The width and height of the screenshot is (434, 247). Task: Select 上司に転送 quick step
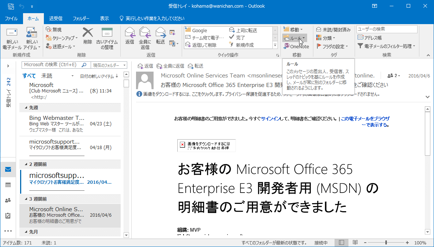click(243, 30)
